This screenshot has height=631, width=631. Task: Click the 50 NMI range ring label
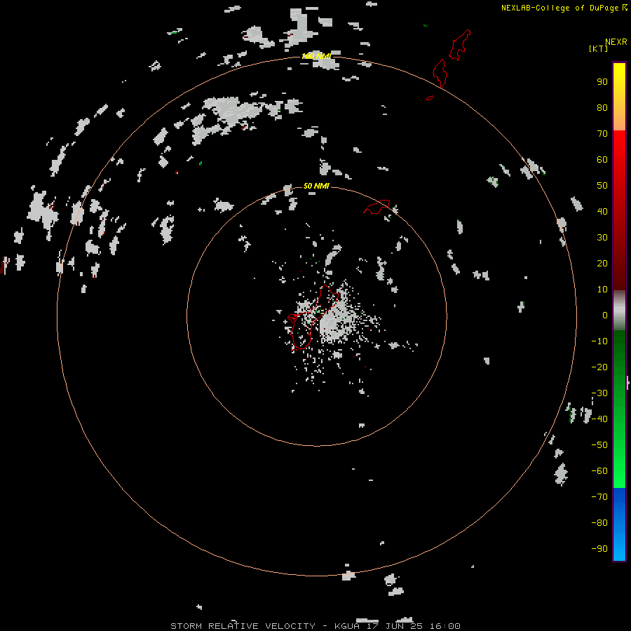tap(316, 186)
